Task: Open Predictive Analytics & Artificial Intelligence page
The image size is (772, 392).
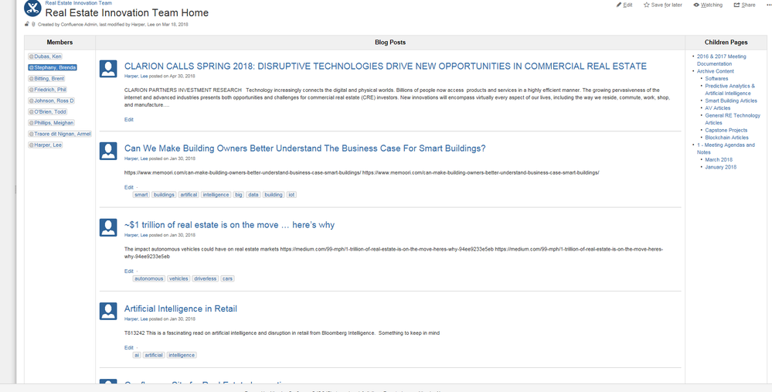Action: coord(729,90)
